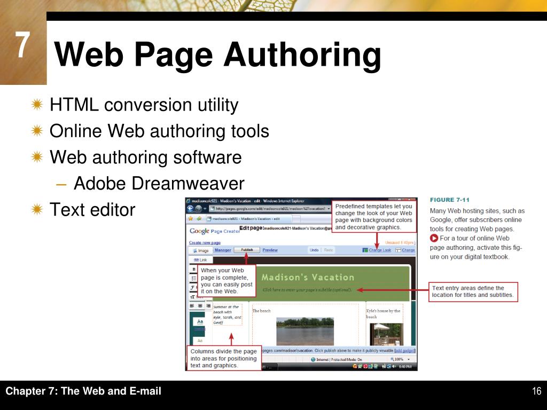Toggle Bold formatting in the sidebar
The height and width of the screenshot is (410, 547).
coord(194,270)
